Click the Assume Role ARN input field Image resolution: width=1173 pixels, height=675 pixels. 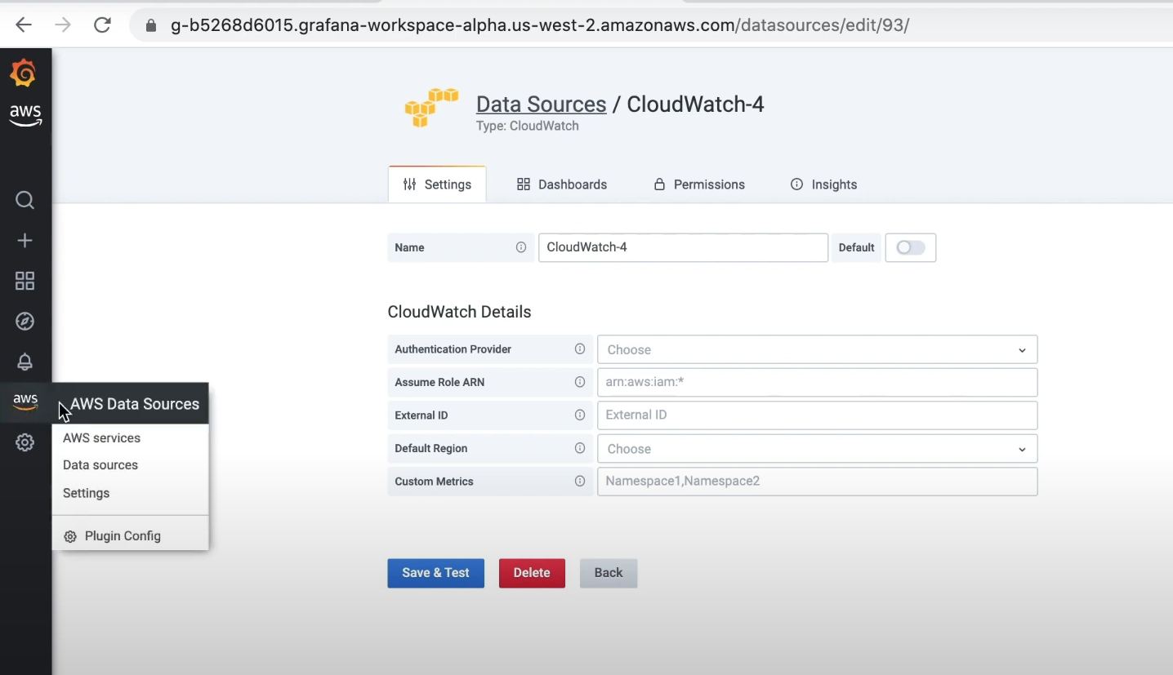(818, 382)
